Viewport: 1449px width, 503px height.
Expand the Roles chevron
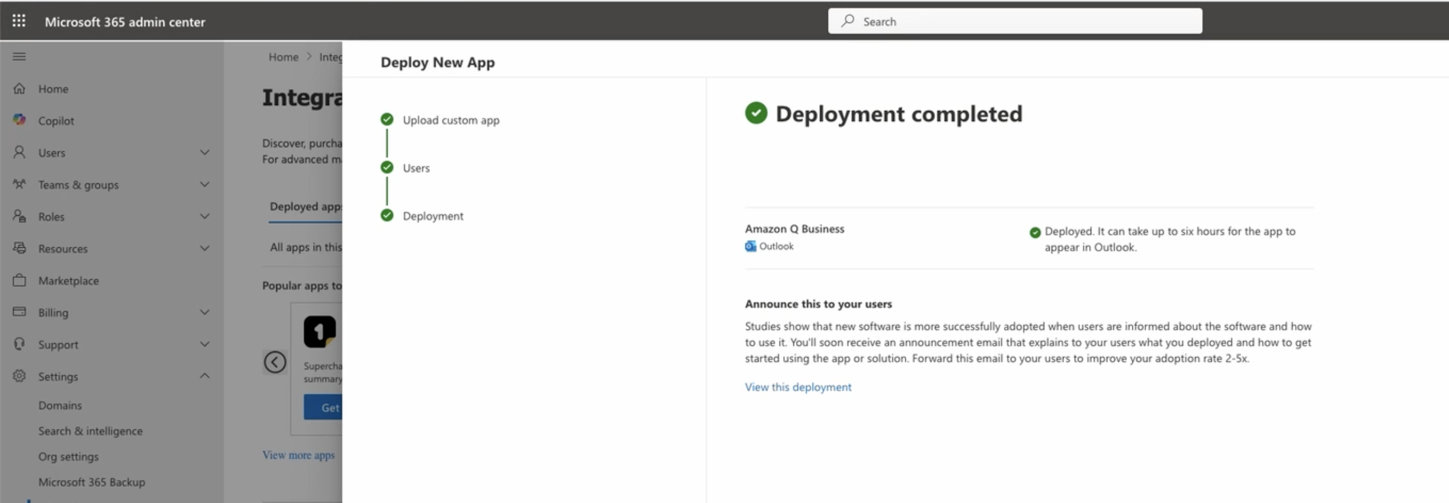tap(205, 217)
